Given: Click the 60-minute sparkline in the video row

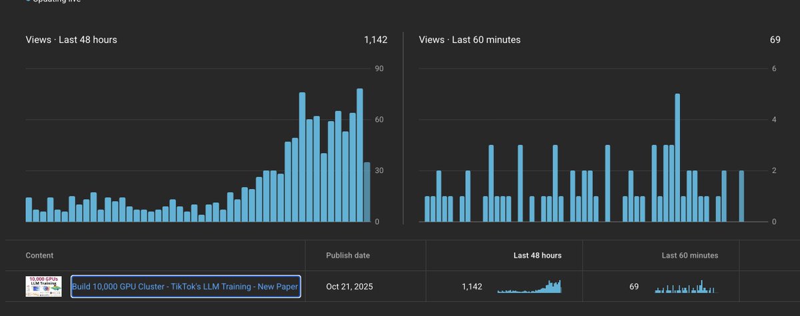Looking at the screenshot, I should [x=685, y=286].
